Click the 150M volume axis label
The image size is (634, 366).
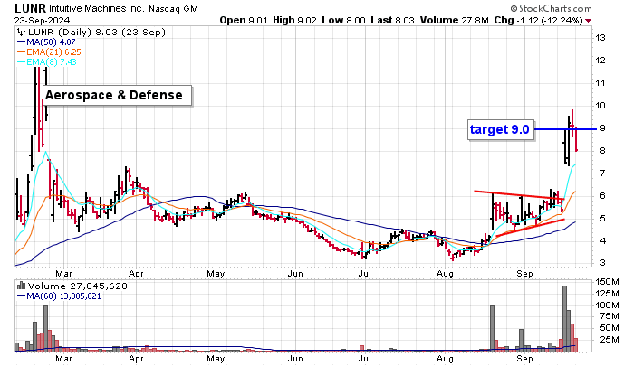608,282
